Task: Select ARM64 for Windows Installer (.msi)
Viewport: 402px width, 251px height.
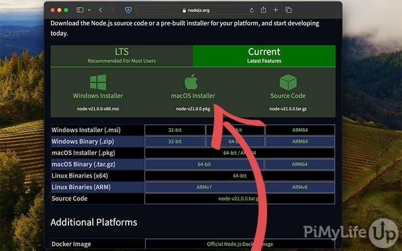Action: (x=300, y=130)
